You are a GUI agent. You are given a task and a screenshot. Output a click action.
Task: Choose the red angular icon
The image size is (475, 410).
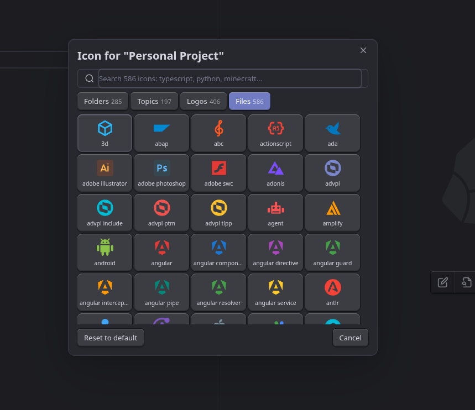click(162, 253)
